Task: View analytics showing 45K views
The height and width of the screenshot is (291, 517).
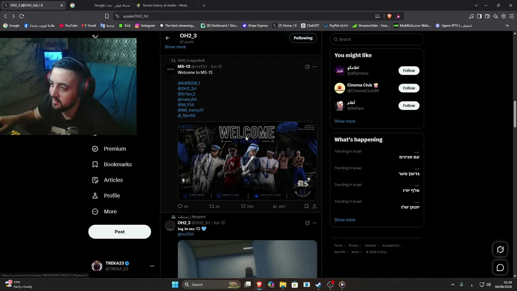Action: tap(279, 207)
